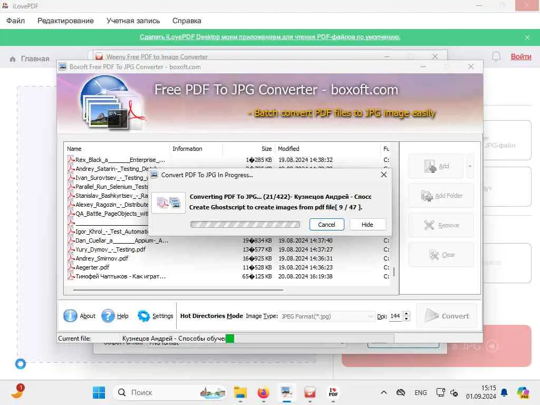Open the Учетная запись menu in iLovePDF
Viewport: 540px width, 405px height.
click(133, 21)
